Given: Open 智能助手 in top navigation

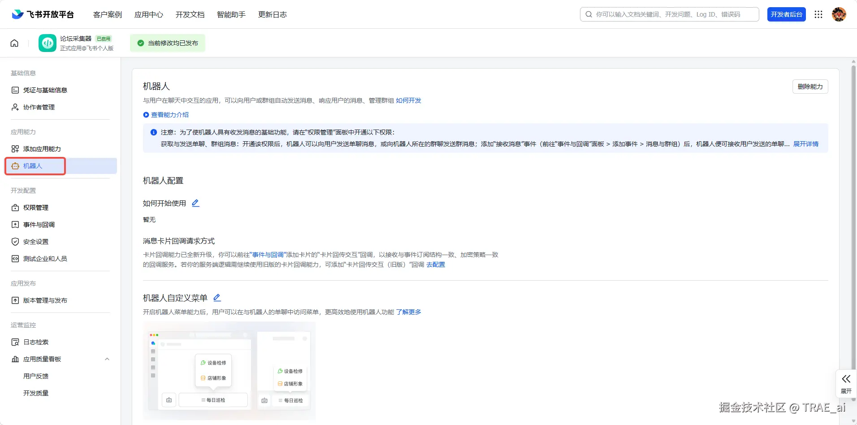Looking at the screenshot, I should [x=231, y=14].
